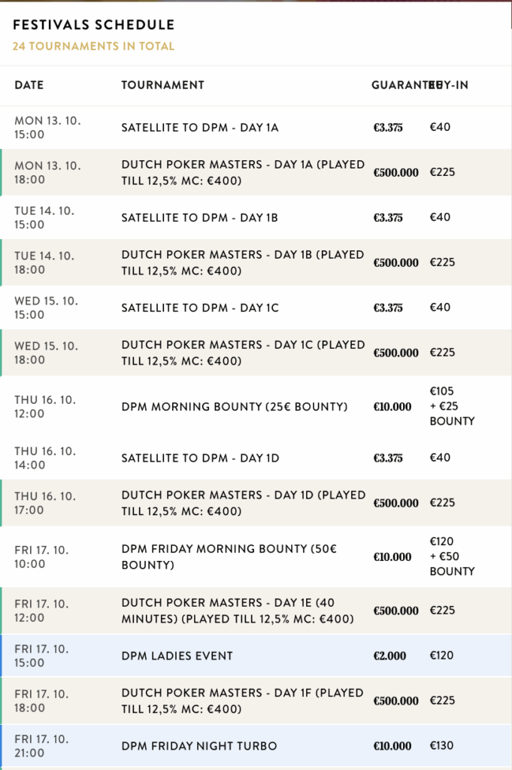This screenshot has height=770, width=512.
Task: Select the DPM Ladies Event row
Action: [177, 656]
